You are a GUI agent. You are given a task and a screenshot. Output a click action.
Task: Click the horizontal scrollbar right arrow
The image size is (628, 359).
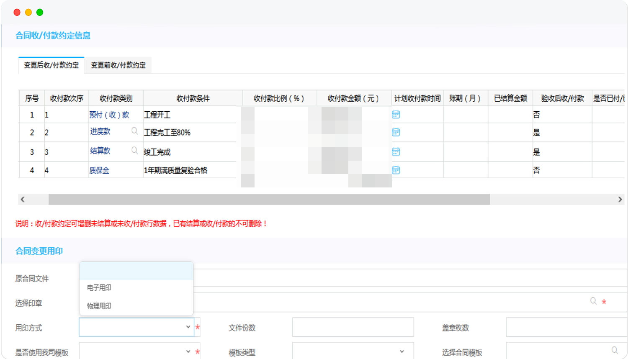[x=620, y=200]
